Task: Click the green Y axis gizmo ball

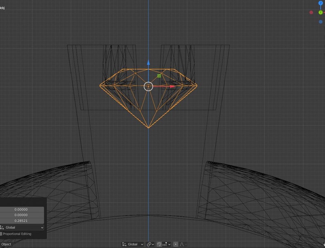Action: point(320,13)
